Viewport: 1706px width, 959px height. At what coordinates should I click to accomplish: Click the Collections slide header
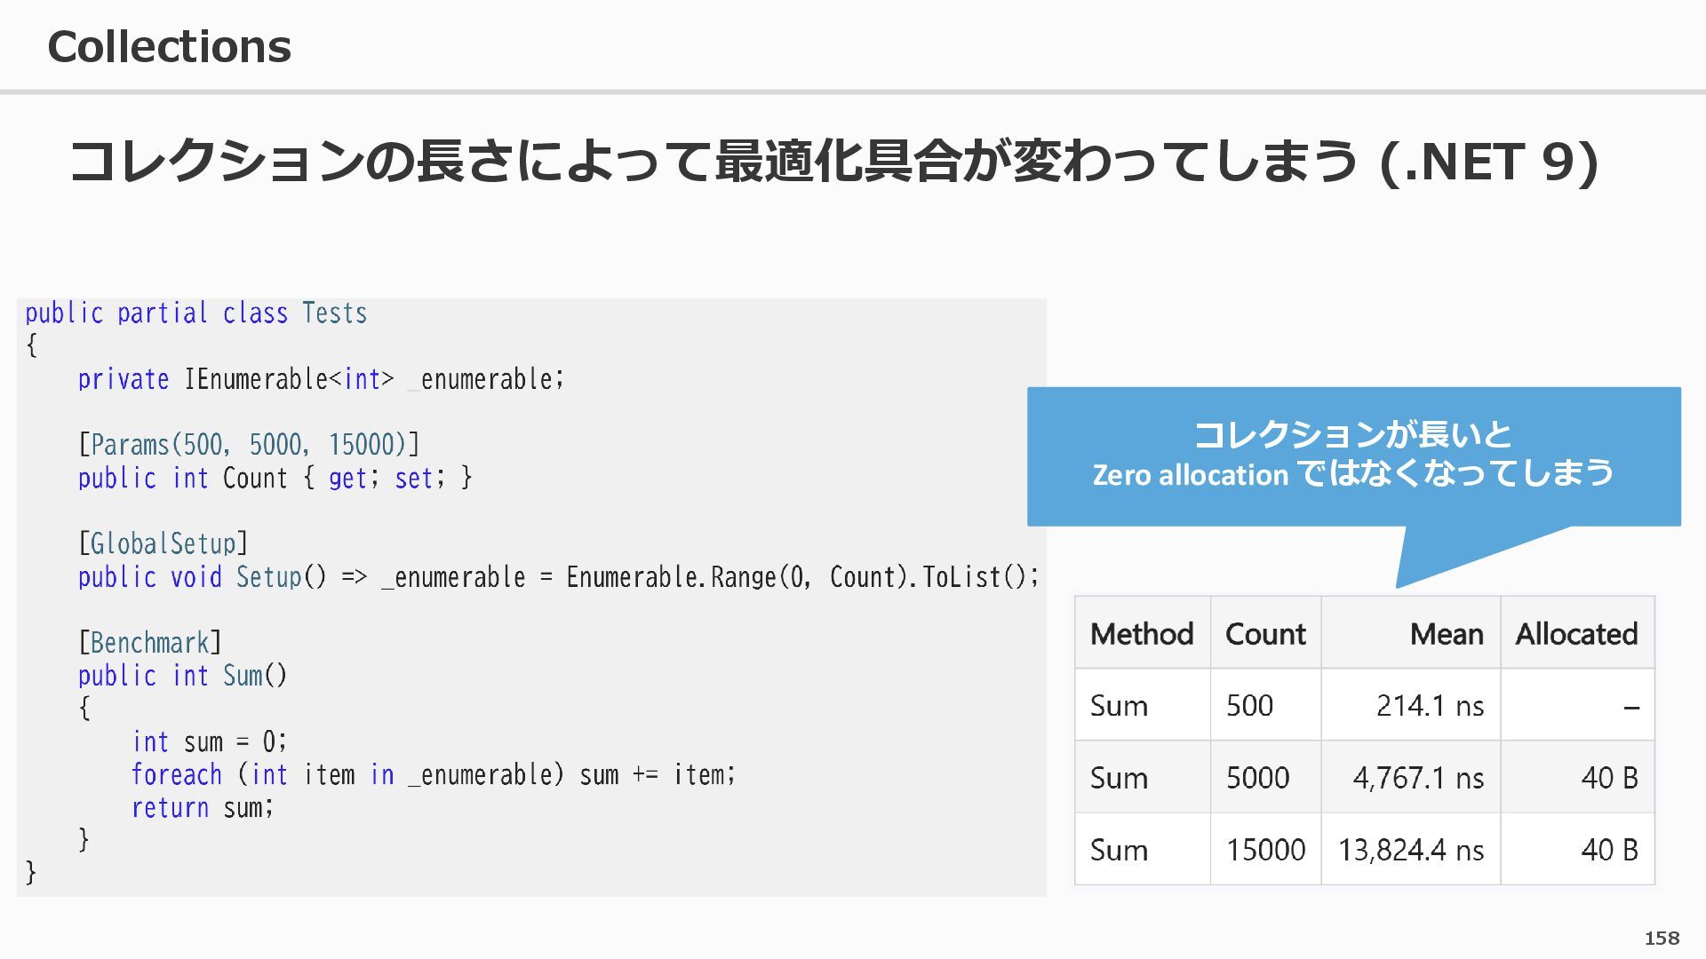169,47
